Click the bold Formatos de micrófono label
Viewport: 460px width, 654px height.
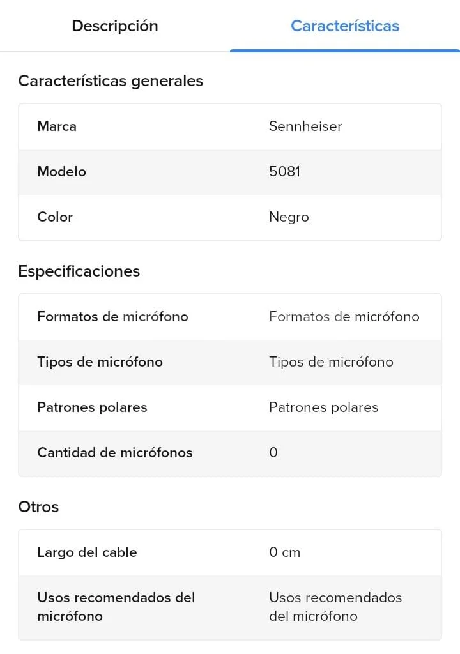coord(112,317)
